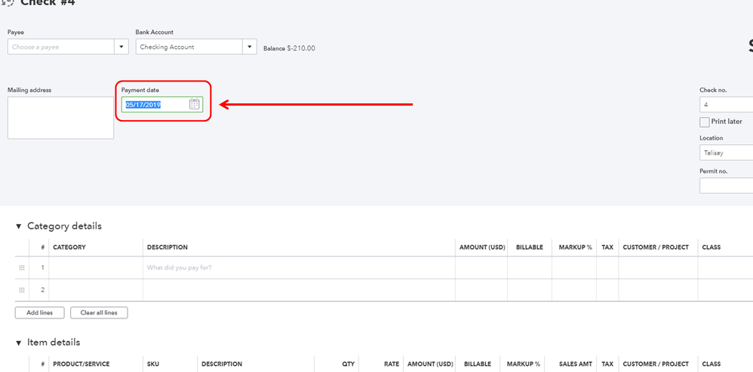This screenshot has height=372, width=753.
Task: Click the Category cell in row 2
Action: [96, 290]
